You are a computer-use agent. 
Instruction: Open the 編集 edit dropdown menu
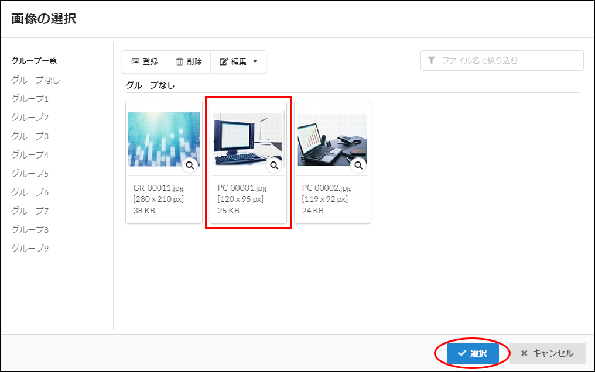tap(238, 61)
